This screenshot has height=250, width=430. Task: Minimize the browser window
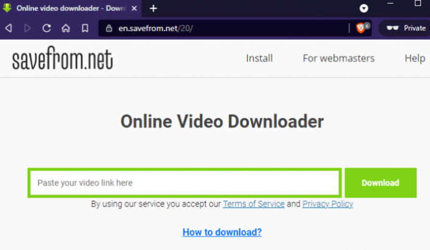click(x=390, y=3)
